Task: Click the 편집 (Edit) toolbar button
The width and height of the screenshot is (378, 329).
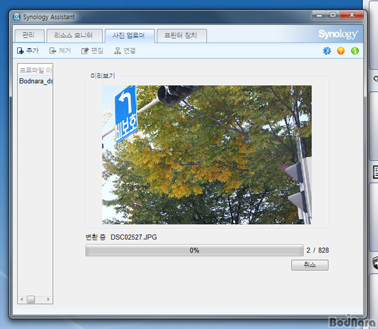Action: pos(92,51)
